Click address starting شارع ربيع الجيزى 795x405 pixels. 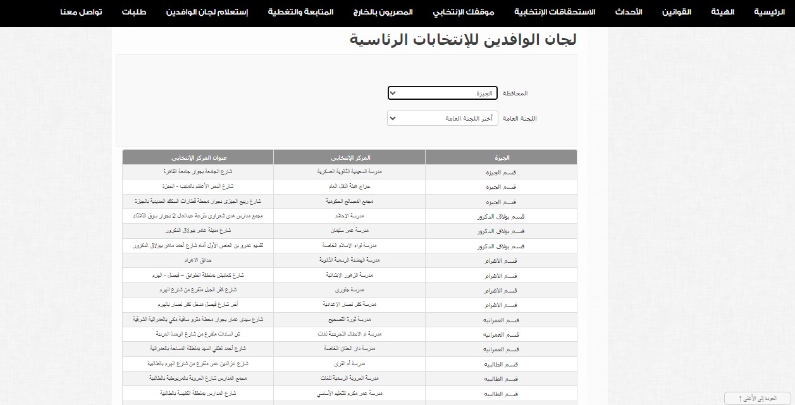pos(198,202)
